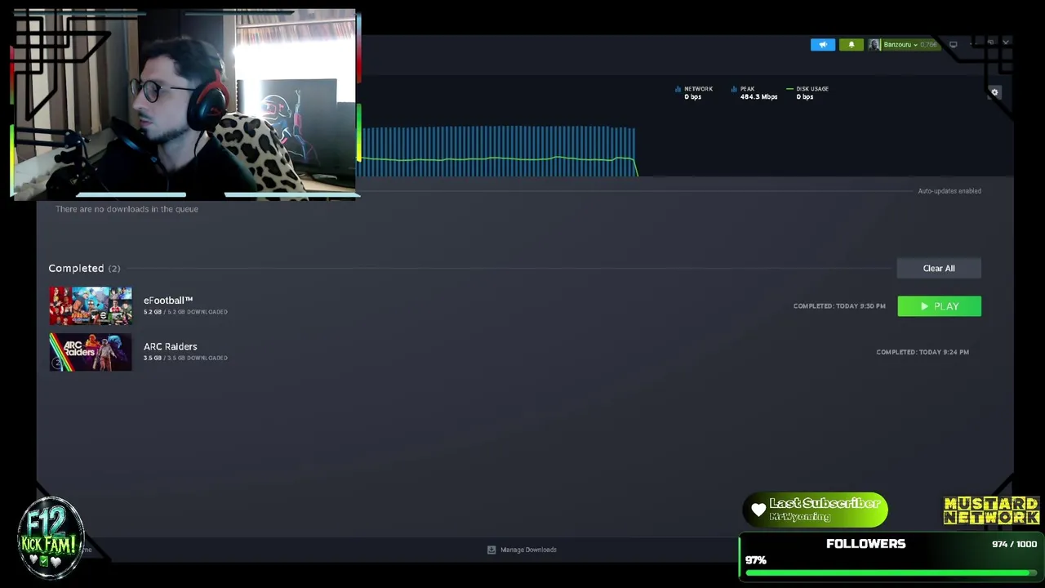
Task: Open download settings gear icon
Action: 994,92
